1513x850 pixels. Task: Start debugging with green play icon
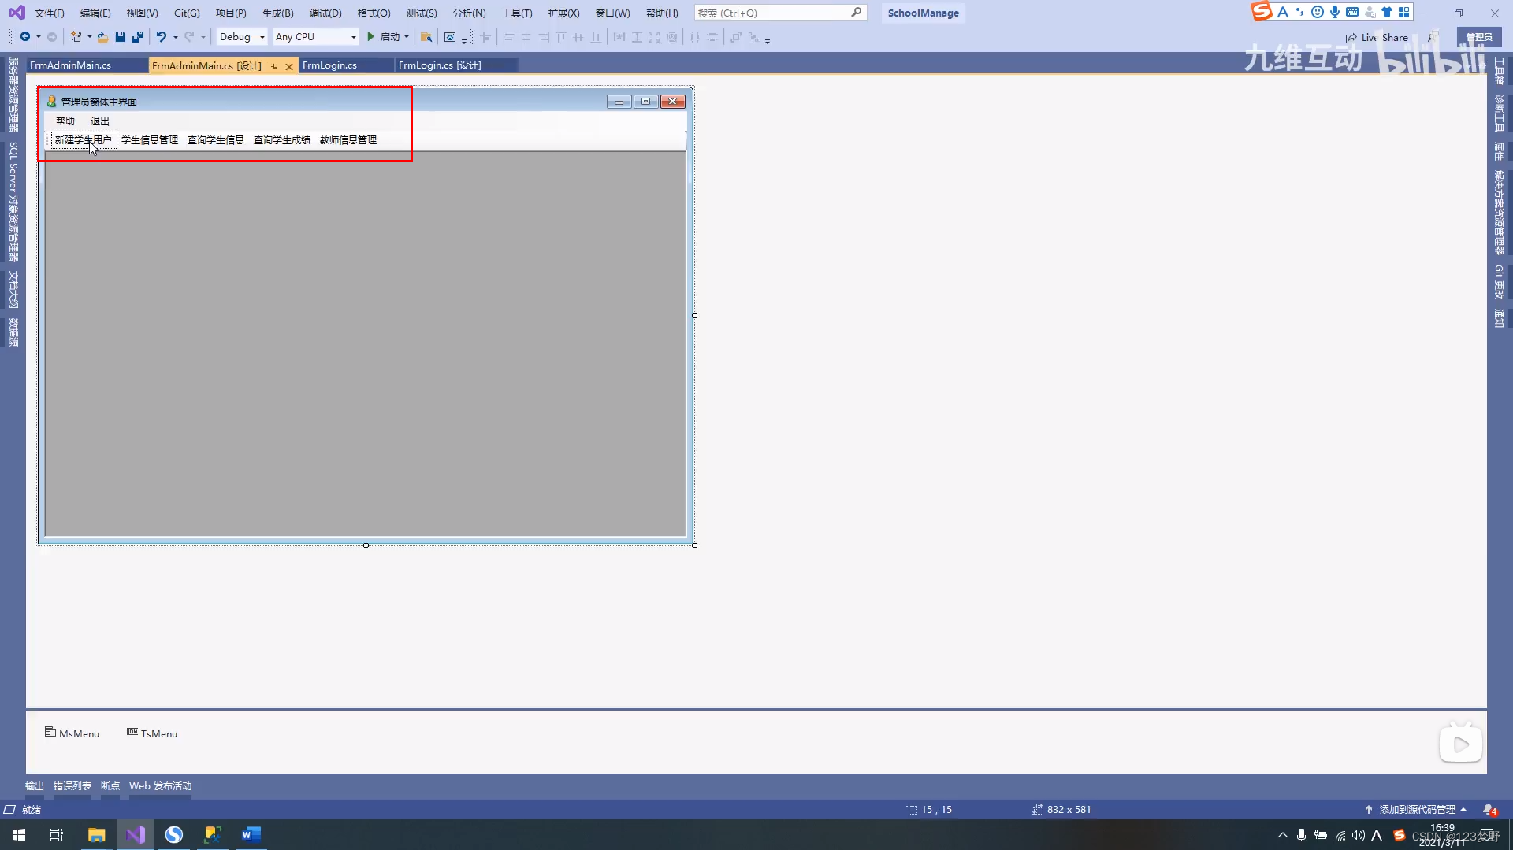click(370, 37)
